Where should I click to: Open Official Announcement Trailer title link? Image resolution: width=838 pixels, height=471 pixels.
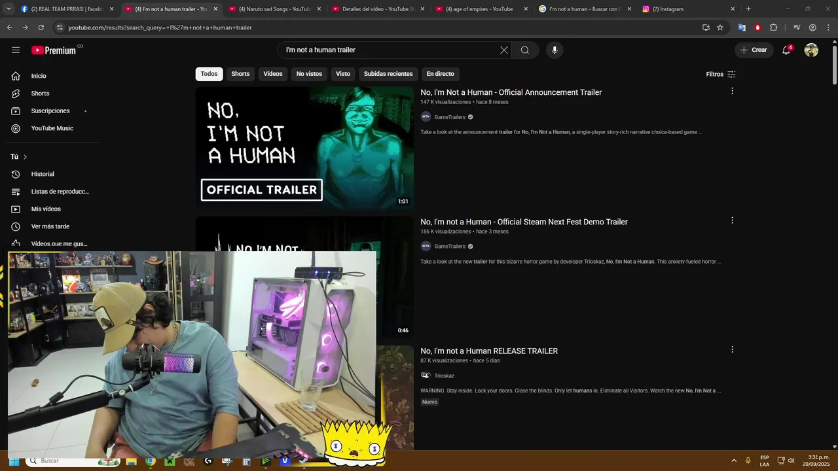(511, 92)
